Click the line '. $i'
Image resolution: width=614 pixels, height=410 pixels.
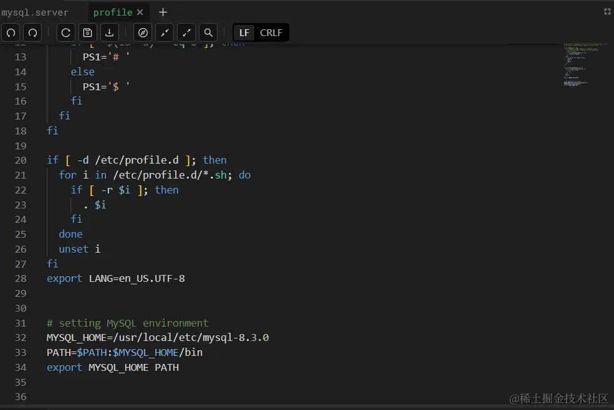tap(95, 205)
